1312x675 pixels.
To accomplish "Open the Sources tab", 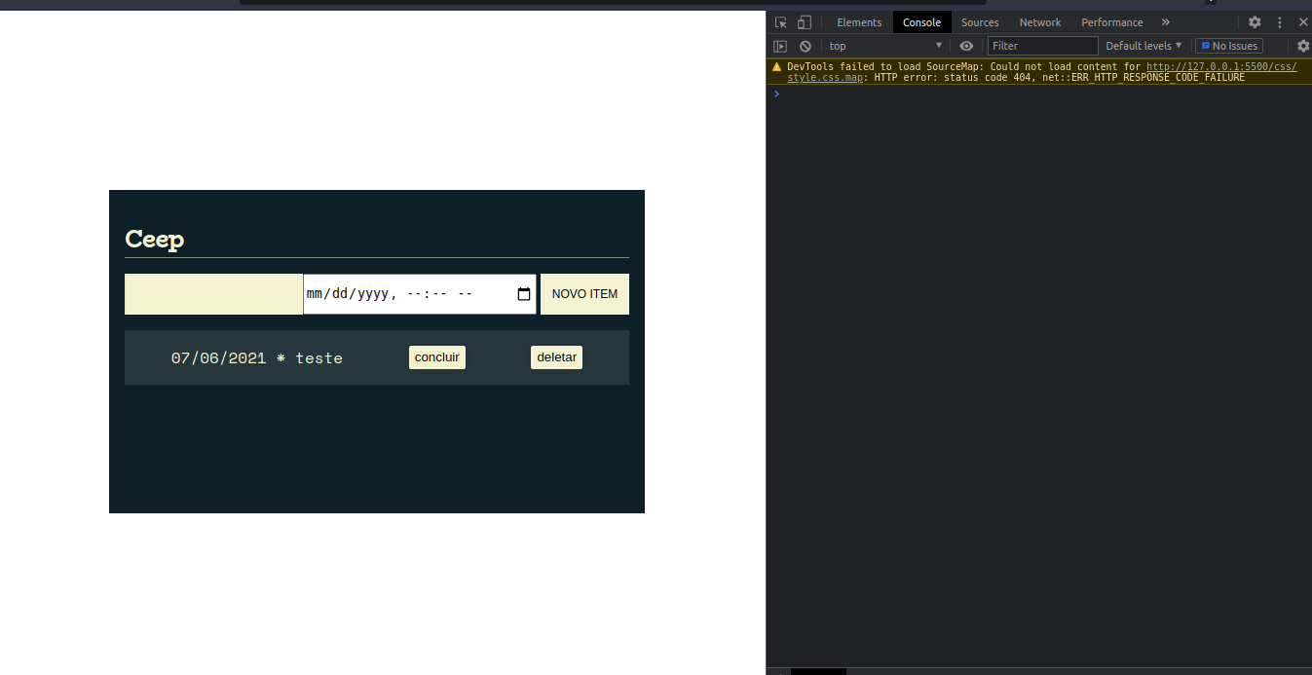I will (980, 22).
